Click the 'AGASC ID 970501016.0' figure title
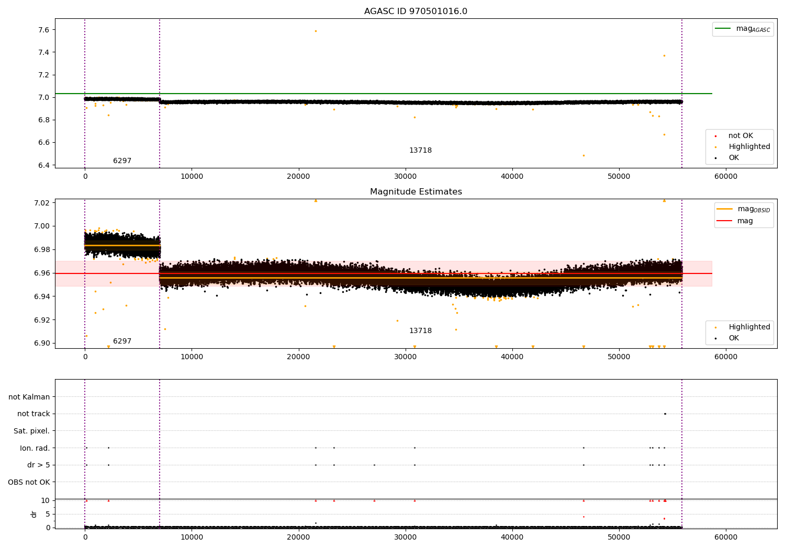Image resolution: width=785 pixels, height=549 pixels. pos(416,12)
